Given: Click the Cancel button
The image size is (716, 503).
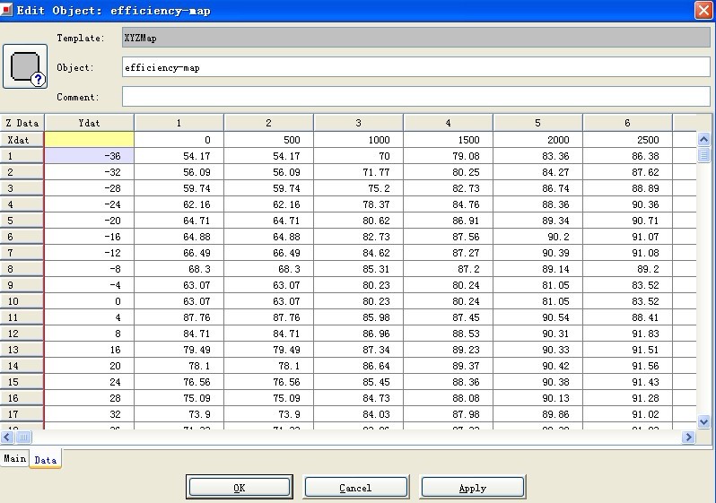Looking at the screenshot, I should point(356,487).
